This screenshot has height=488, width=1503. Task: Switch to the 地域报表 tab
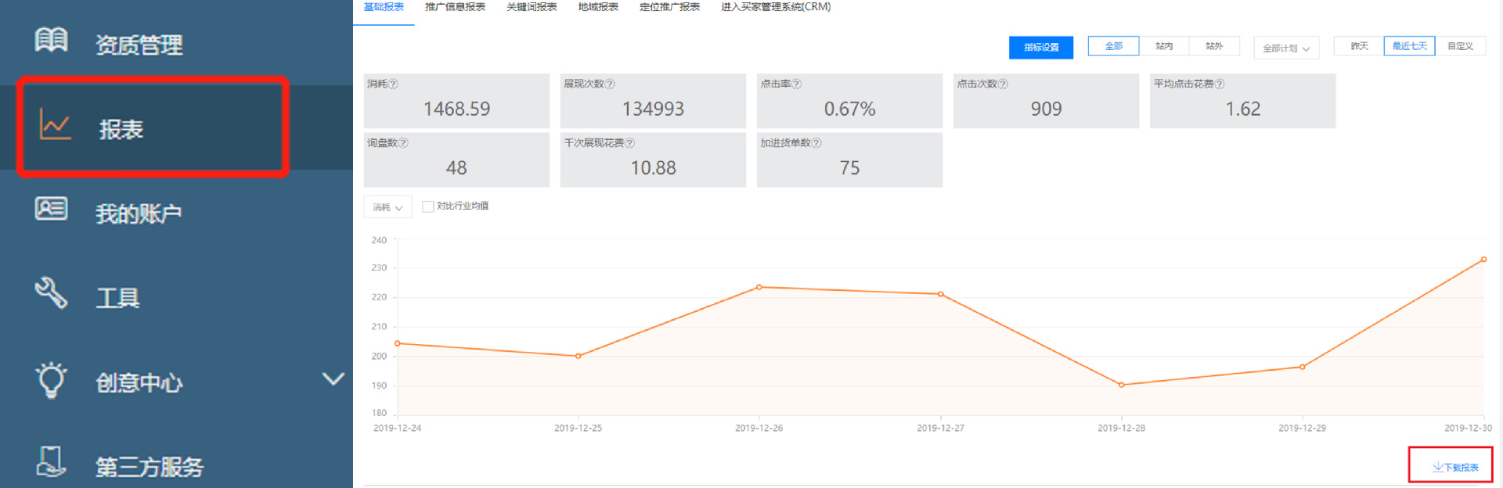click(598, 7)
